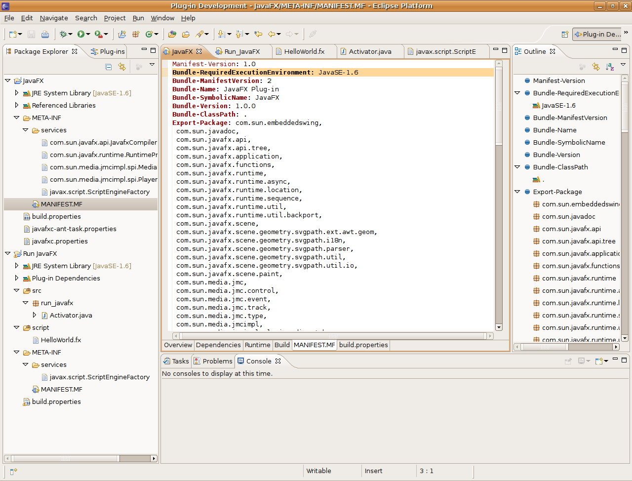Switch to the Dependencies editor tab

218,345
